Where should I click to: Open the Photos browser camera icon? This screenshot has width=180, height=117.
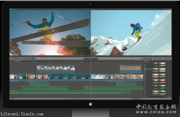[153, 59]
